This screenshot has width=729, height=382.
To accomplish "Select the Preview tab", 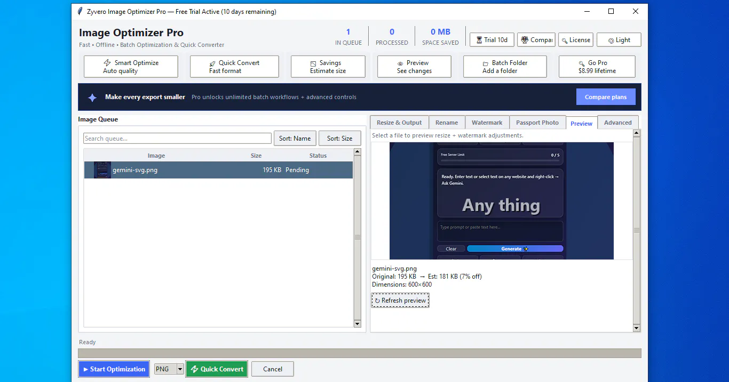I will click(x=581, y=123).
